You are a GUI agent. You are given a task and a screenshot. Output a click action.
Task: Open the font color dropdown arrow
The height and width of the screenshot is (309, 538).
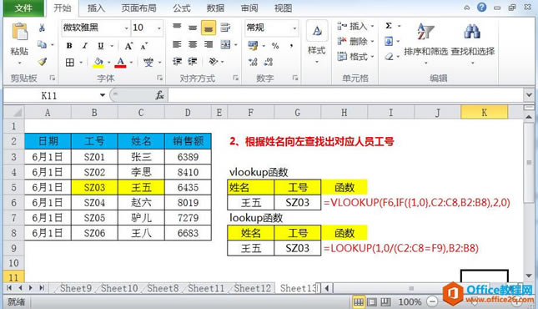click(131, 63)
